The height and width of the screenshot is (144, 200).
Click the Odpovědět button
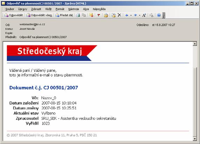[x=14, y=15]
